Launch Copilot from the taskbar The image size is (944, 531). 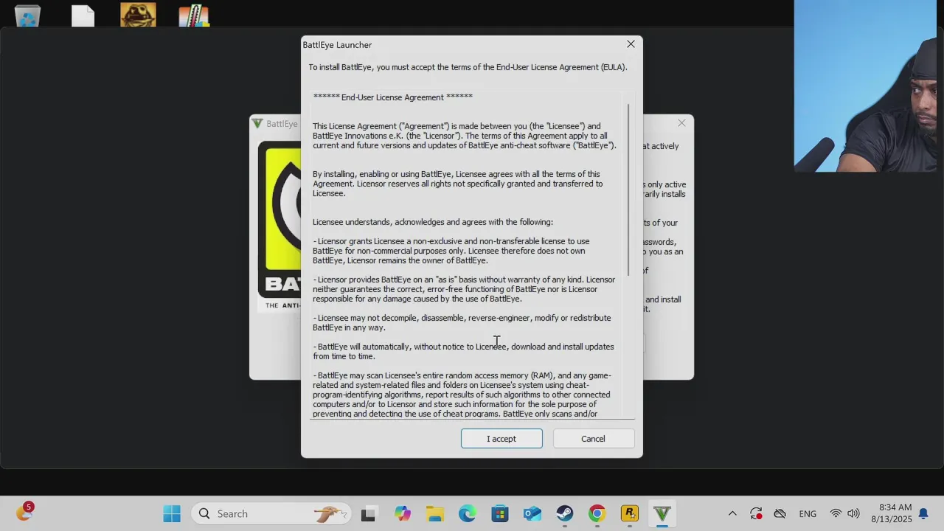tap(402, 513)
